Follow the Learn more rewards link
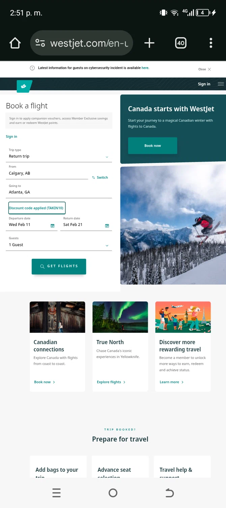Viewport: 226px width, 508px height. [x=172, y=382]
